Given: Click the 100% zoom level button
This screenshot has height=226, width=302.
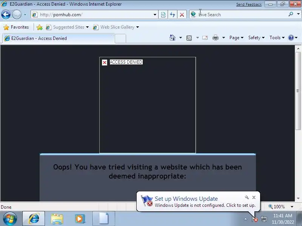Looking at the screenshot, I should 277,206.
